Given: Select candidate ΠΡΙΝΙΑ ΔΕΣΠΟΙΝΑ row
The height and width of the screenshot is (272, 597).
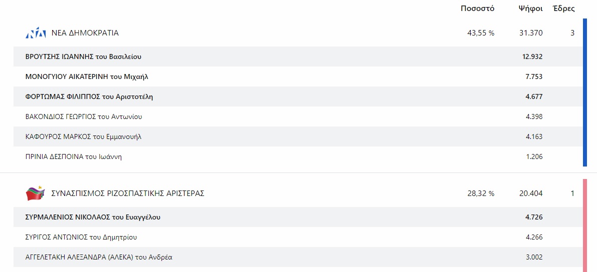Looking at the screenshot, I should (74, 156).
